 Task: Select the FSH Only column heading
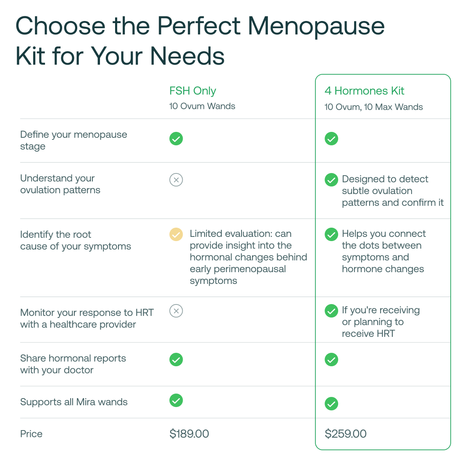193,91
